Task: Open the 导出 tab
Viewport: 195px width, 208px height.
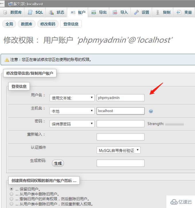Action: coord(98,12)
